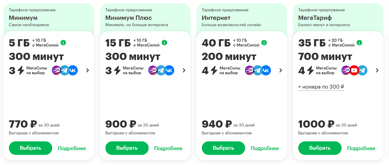The image size is (389, 165).
Task: Click the '+ номера по 300 ₽' link
Action: (321, 87)
